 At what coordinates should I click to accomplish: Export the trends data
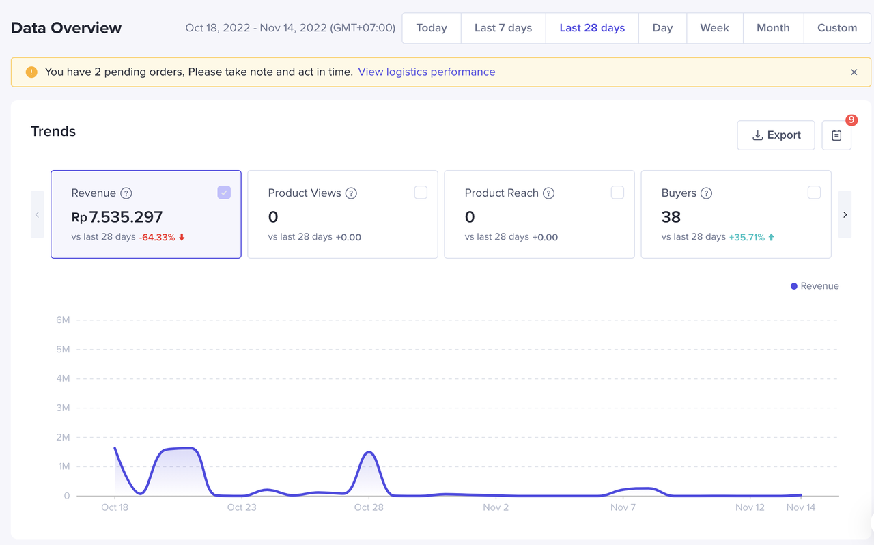pyautogui.click(x=776, y=135)
